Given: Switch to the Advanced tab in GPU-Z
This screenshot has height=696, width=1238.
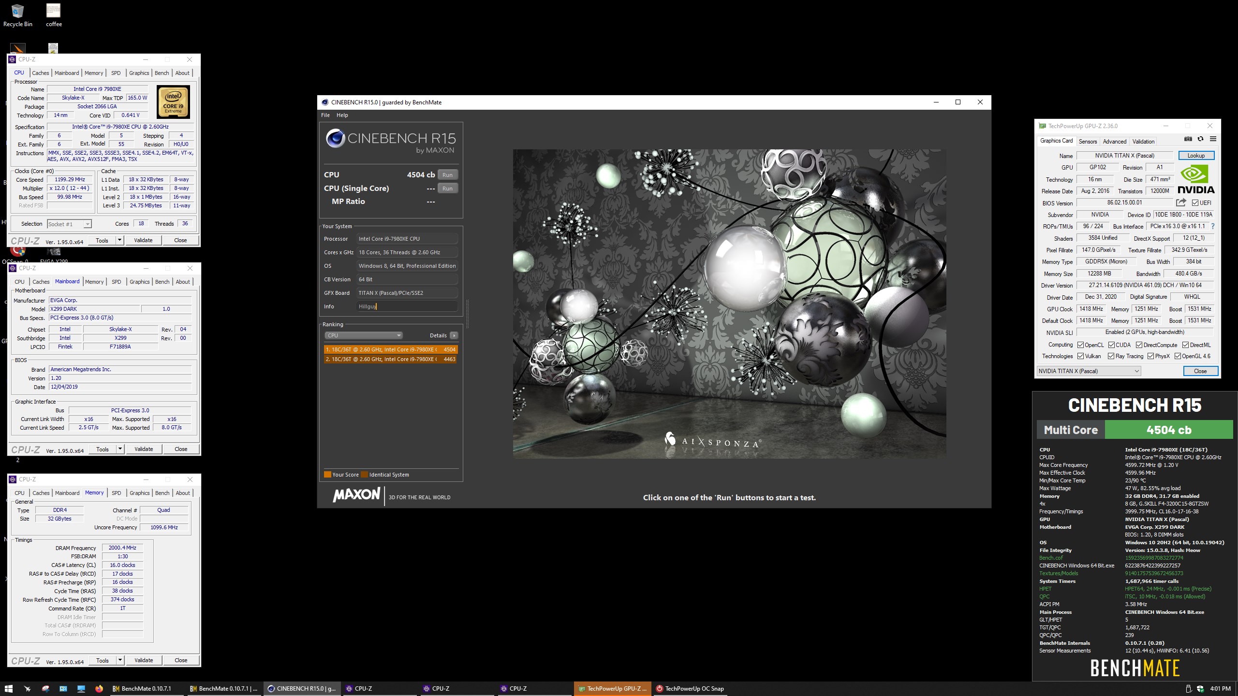Looking at the screenshot, I should coord(1114,142).
